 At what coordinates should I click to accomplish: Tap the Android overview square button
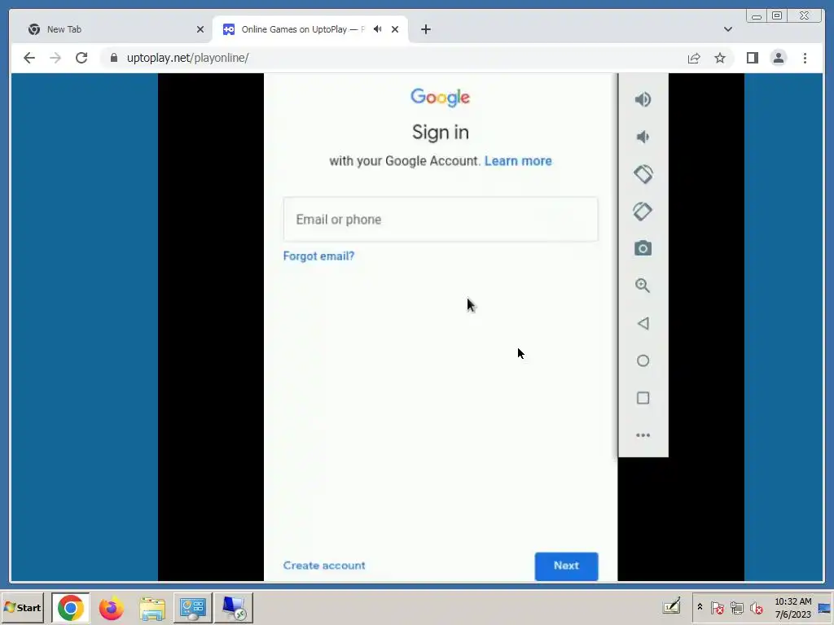point(643,398)
